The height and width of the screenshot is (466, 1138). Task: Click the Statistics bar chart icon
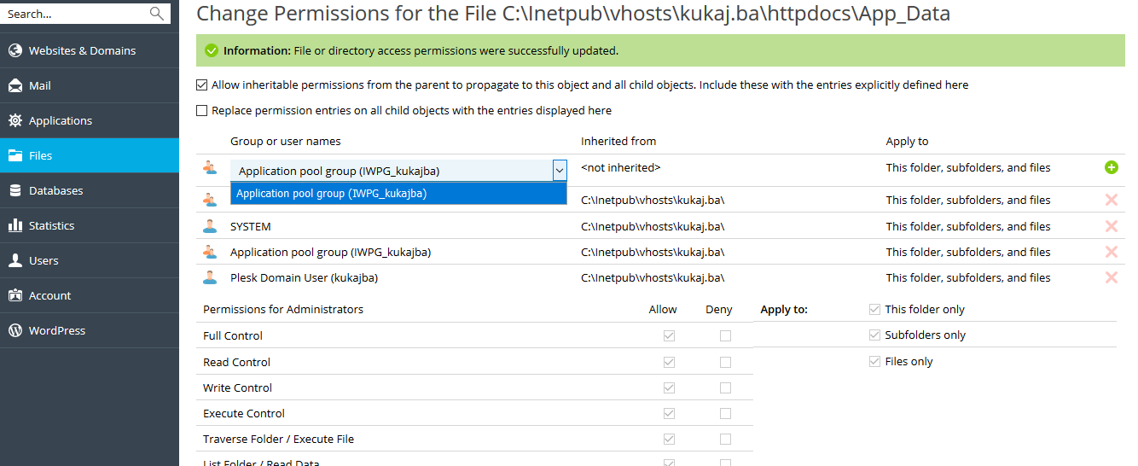click(15, 225)
